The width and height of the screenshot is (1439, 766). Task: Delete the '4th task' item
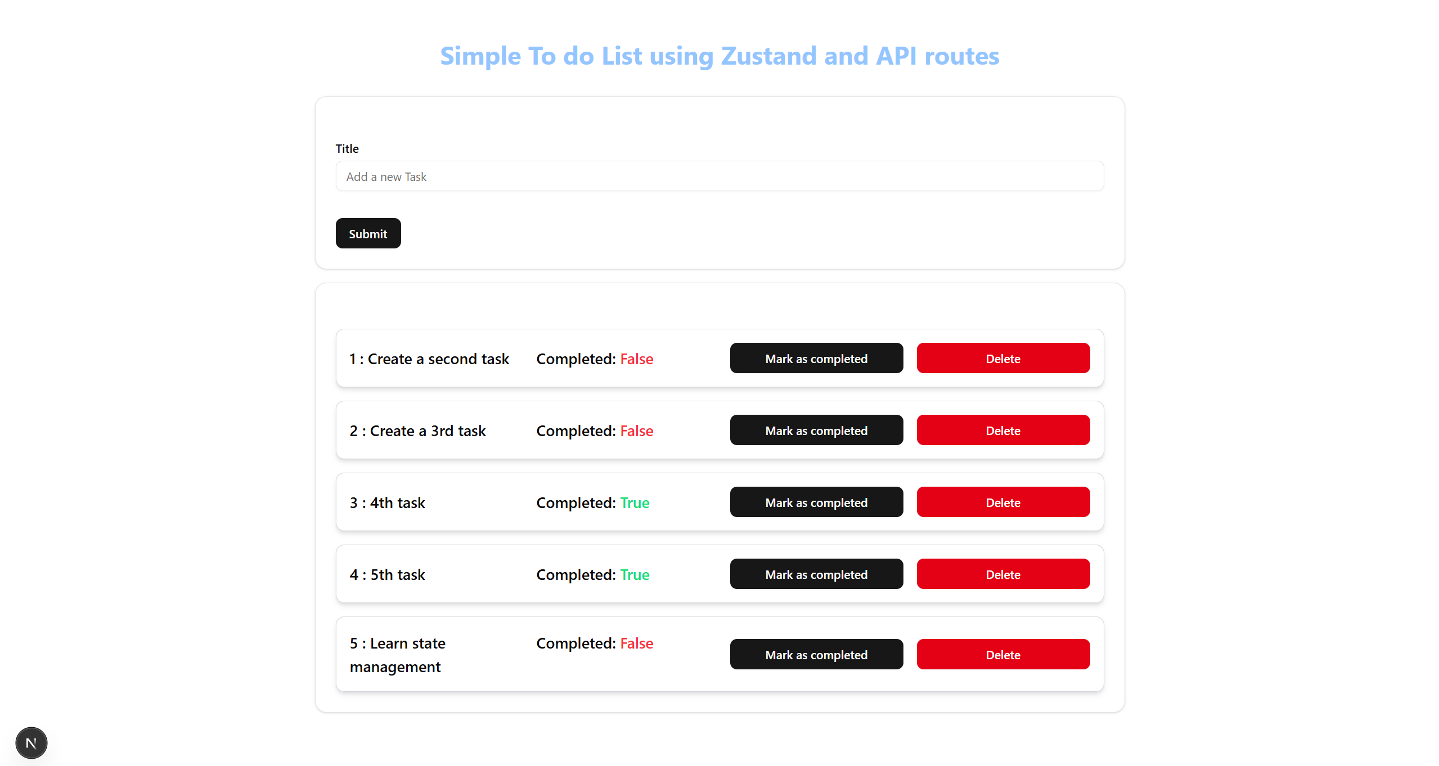[x=1003, y=502]
